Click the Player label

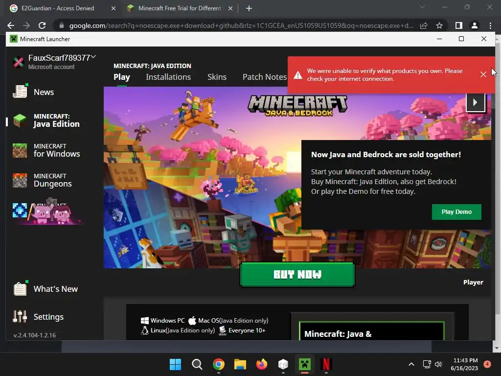(473, 282)
